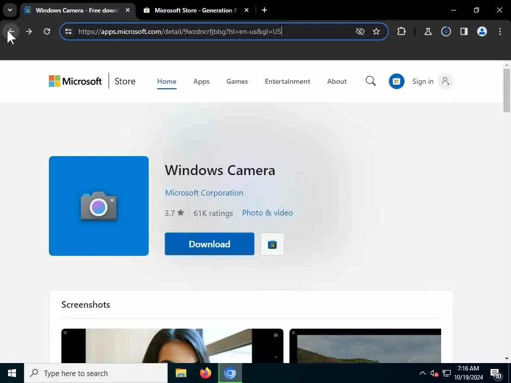Screen dimensions: 511x383
Task: Open the Home nav item
Action: pos(167,81)
